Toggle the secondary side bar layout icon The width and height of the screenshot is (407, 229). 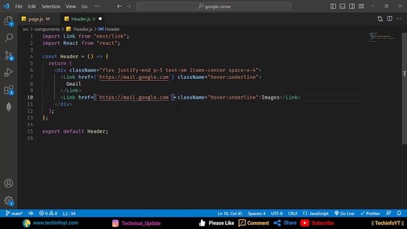click(352, 6)
